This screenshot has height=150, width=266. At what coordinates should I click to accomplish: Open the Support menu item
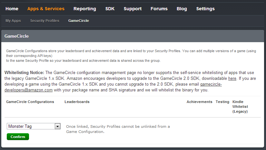(133, 9)
